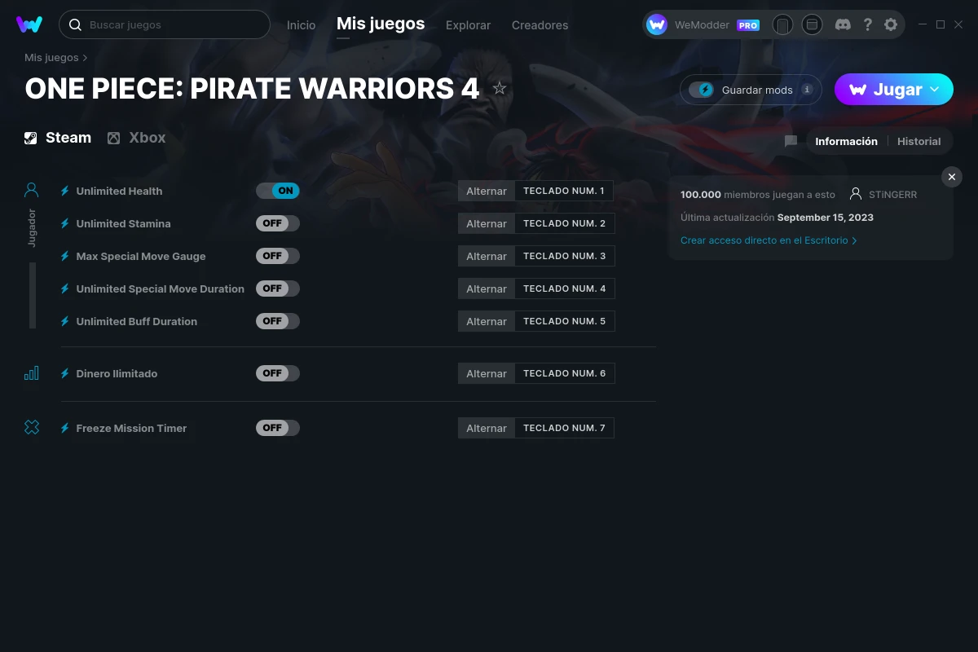
Task: Click Alternar for Freeze Mission Timer
Action: pos(487,428)
